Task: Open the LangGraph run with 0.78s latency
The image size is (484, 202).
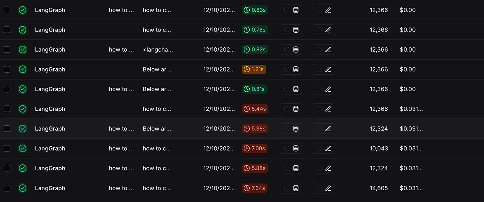Action: 50,30
